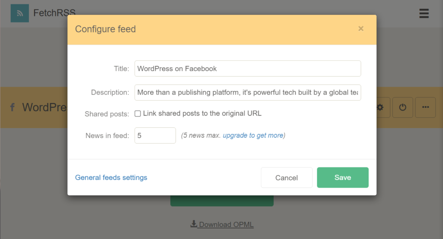Click the FetchRSS site name
443x239 pixels.
pos(54,12)
